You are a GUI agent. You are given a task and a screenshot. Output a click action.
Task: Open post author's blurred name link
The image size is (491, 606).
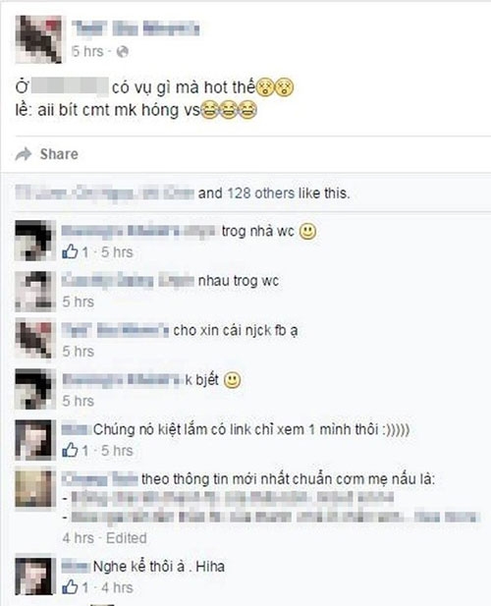click(x=136, y=28)
